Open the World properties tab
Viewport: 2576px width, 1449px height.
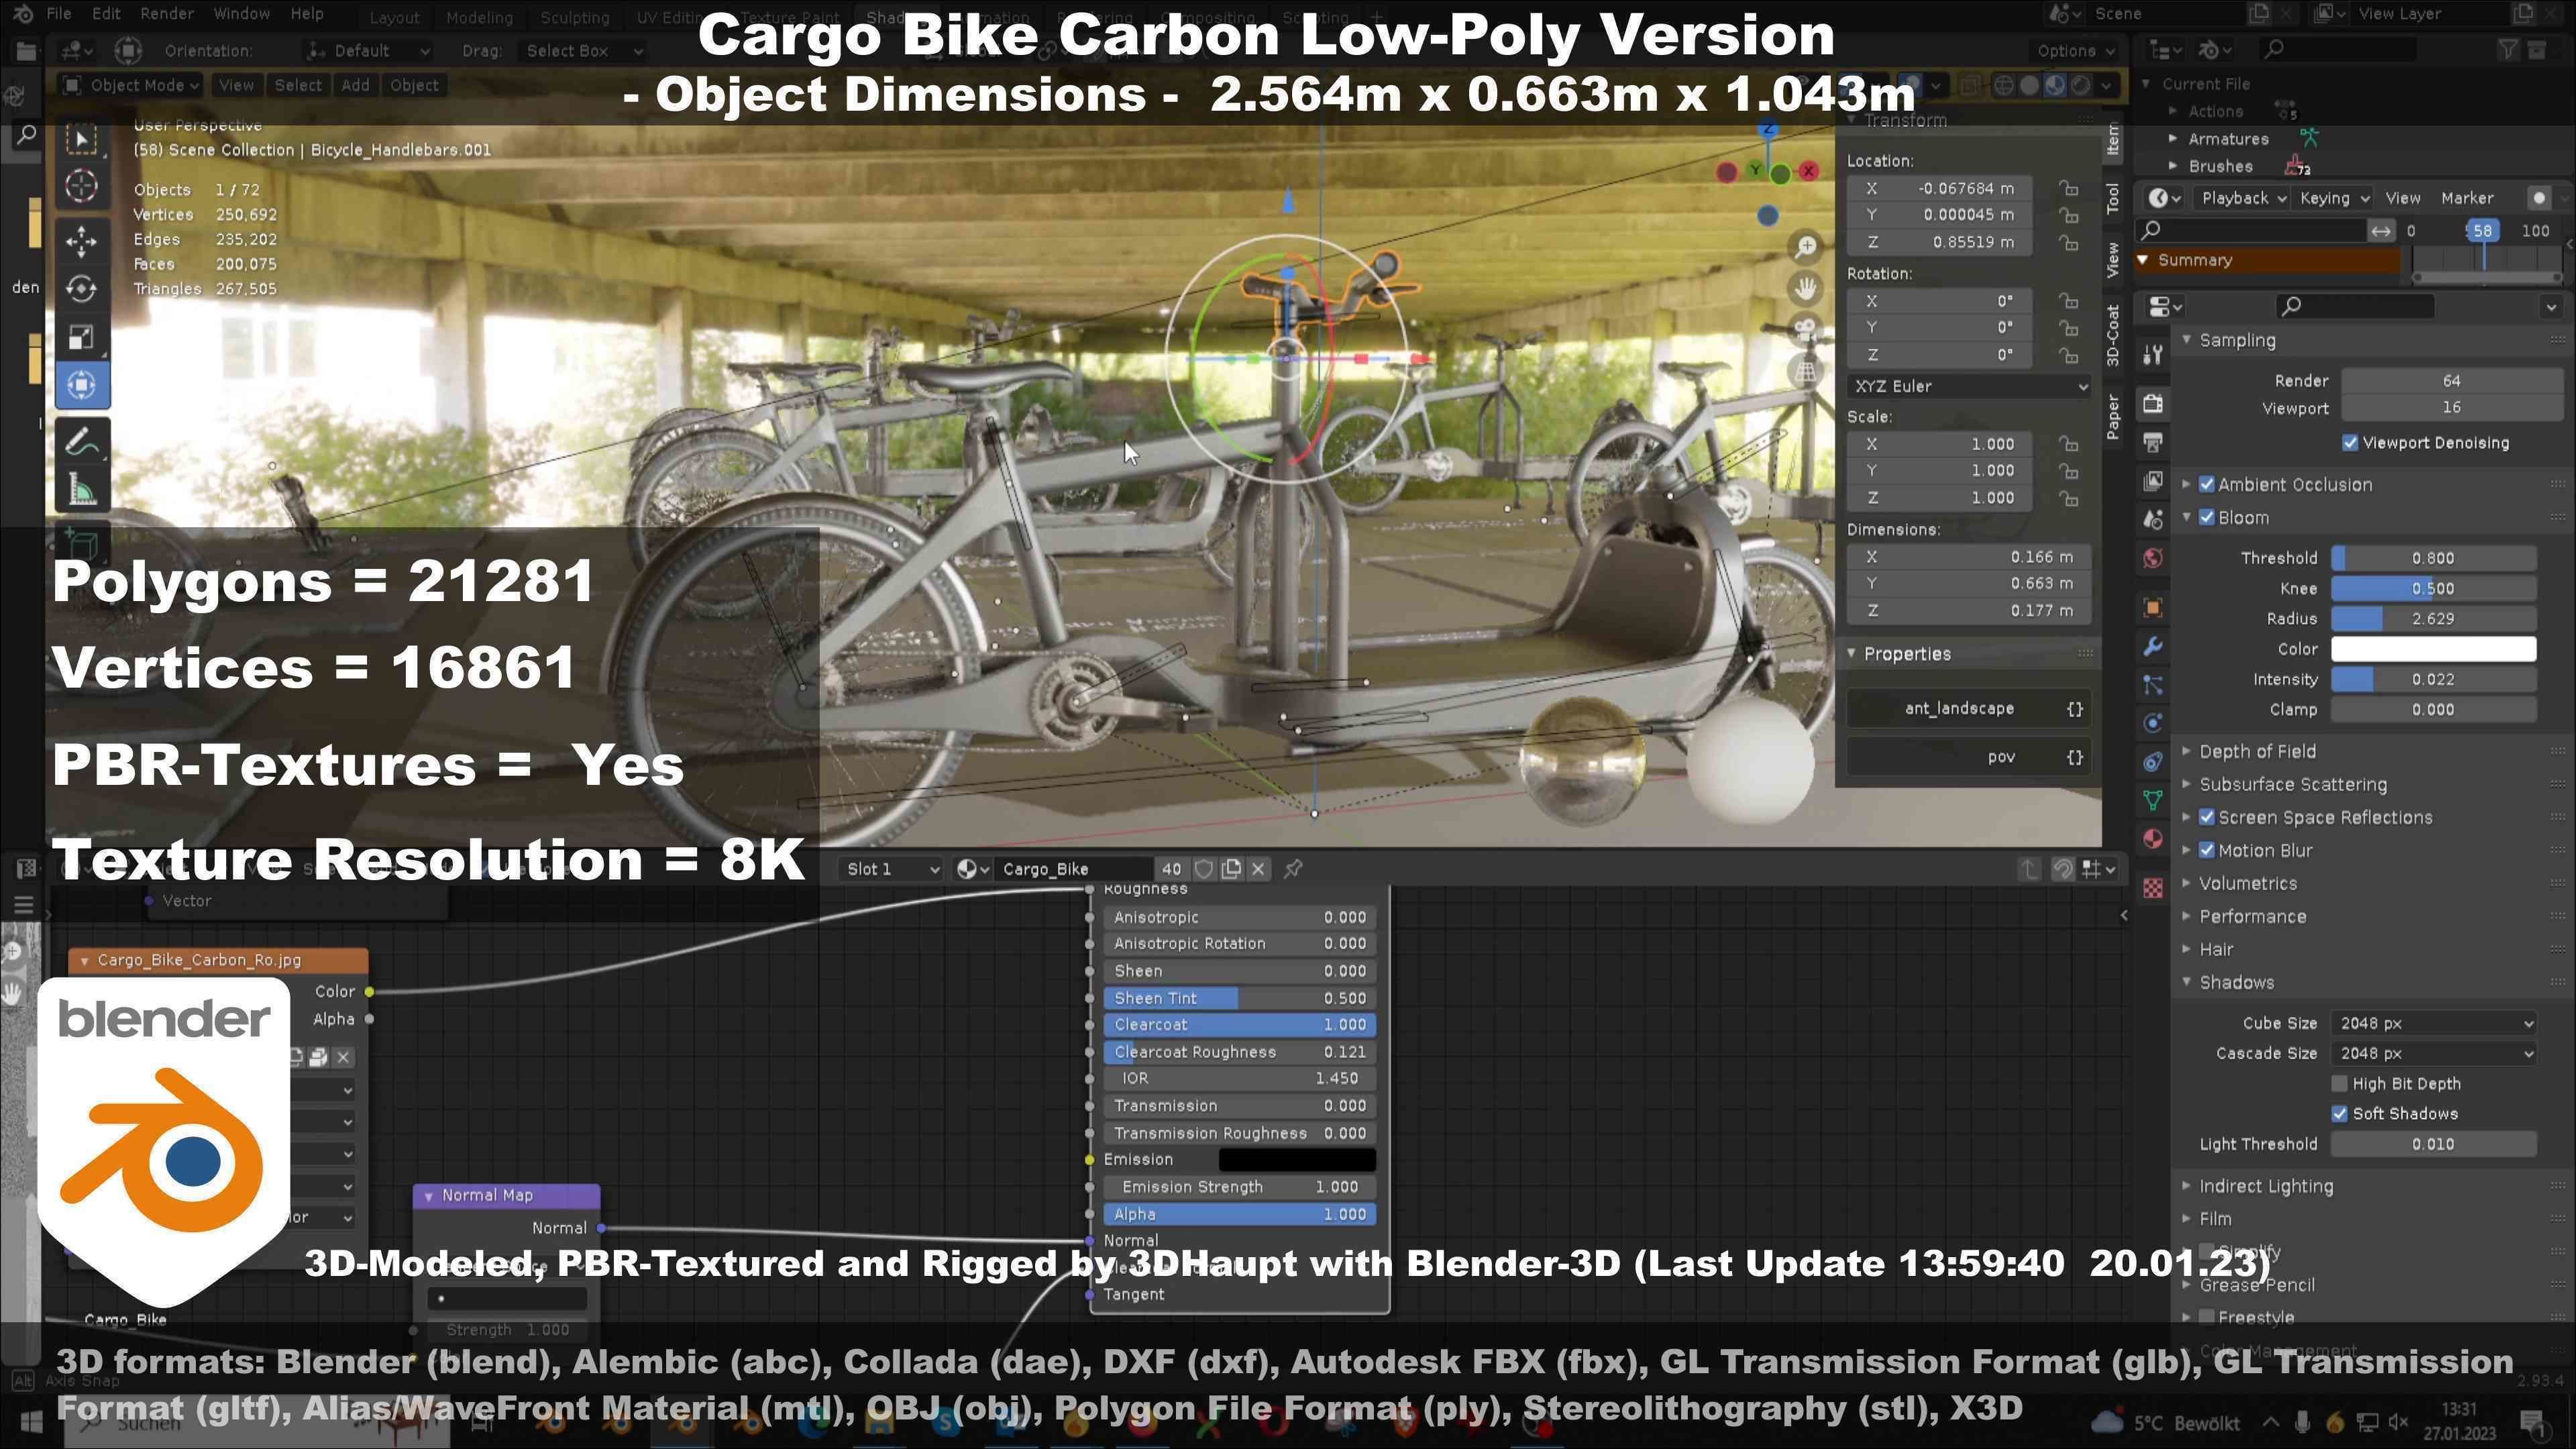tap(2153, 558)
